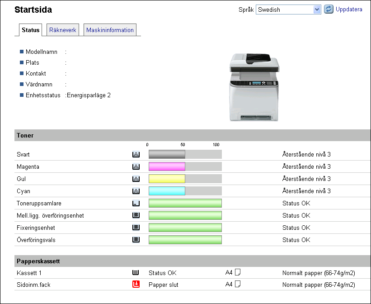Viewport: 371px width, 304px height.
Task: Click Normalt papper text for Sidoinm.fack
Action: click(x=319, y=285)
